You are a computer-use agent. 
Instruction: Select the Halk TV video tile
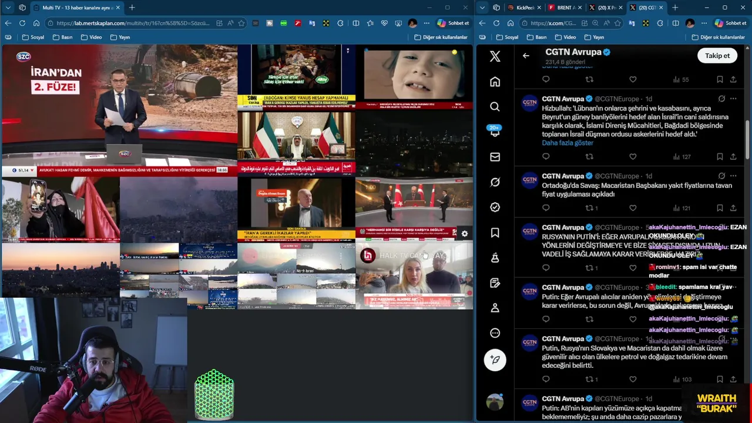414,276
